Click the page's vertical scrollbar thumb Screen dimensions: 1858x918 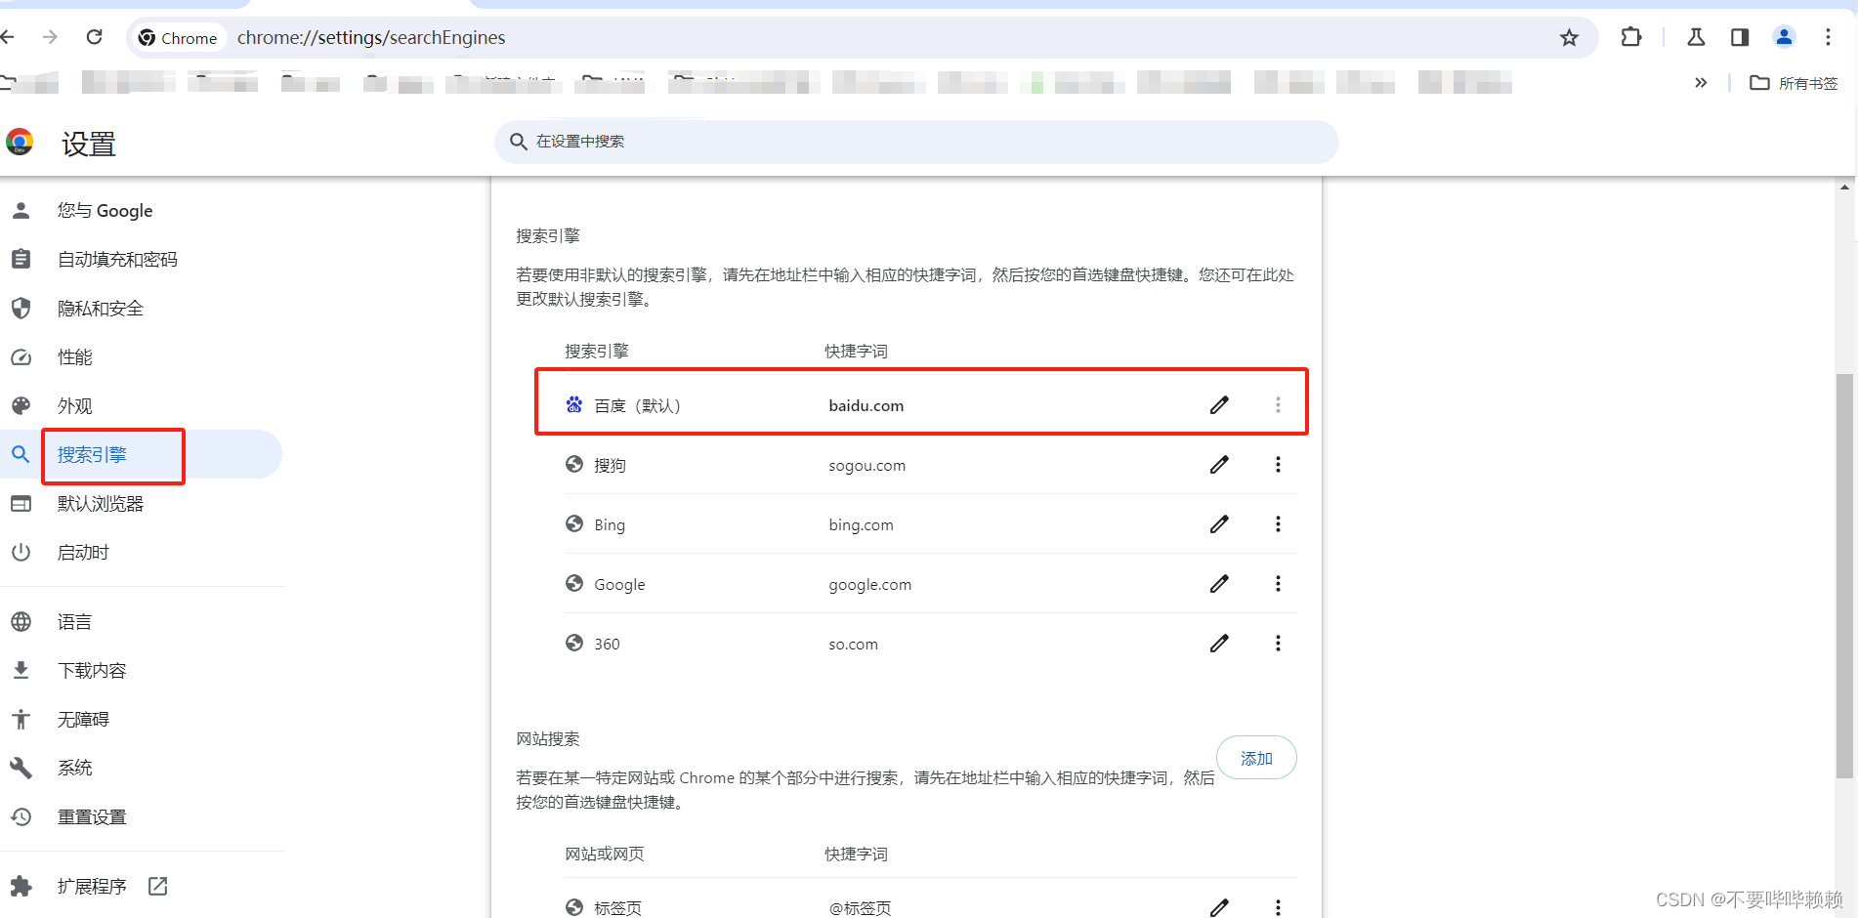pos(1844,575)
